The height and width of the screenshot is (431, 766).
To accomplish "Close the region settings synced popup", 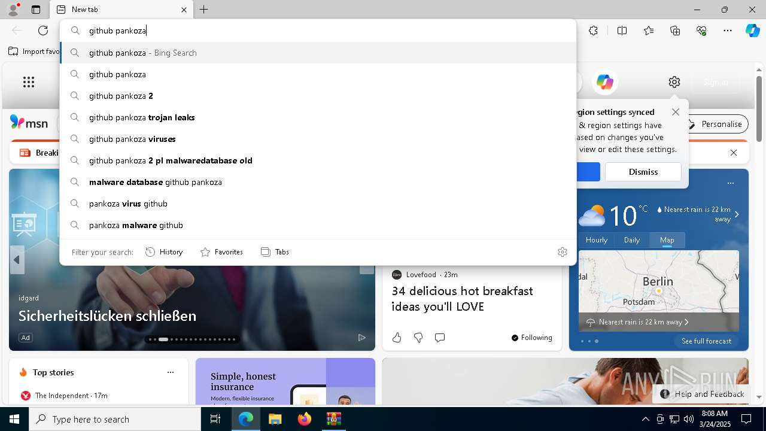I will pyautogui.click(x=676, y=112).
